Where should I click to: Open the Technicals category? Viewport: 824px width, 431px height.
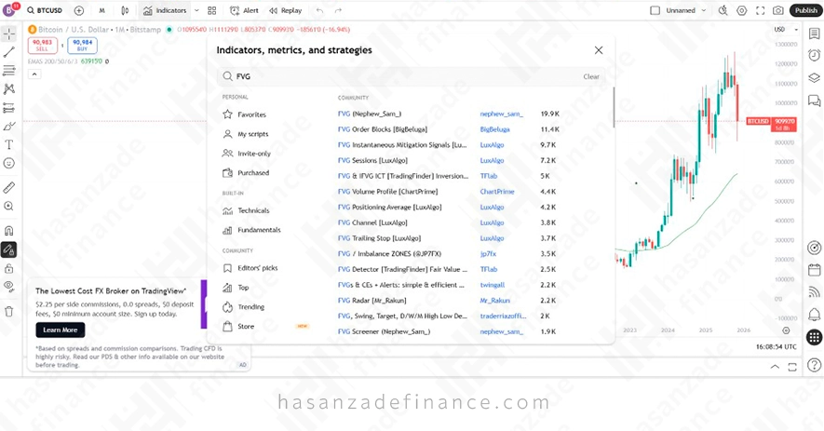[x=247, y=210]
